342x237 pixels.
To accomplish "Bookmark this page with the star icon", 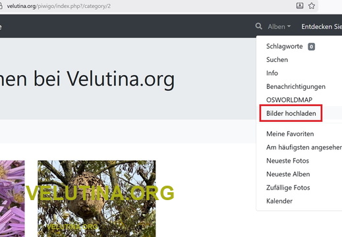I will coord(312,6).
